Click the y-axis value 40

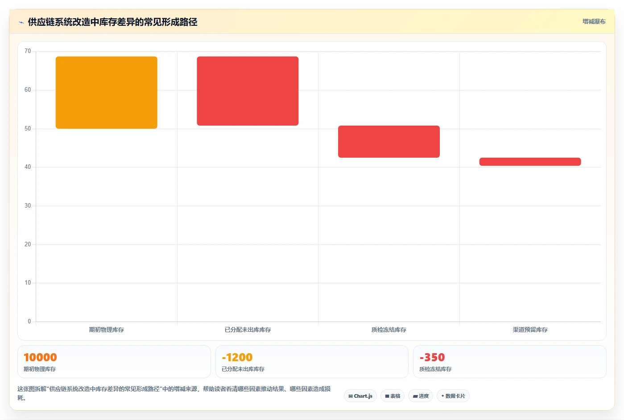click(28, 167)
